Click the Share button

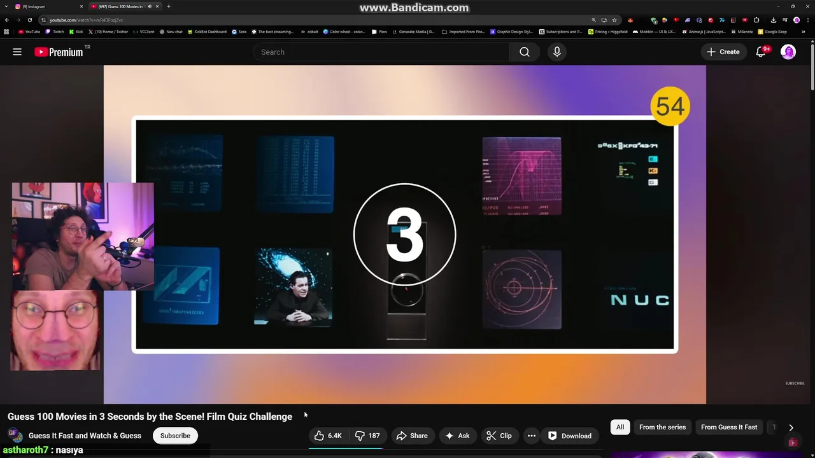coord(412,436)
